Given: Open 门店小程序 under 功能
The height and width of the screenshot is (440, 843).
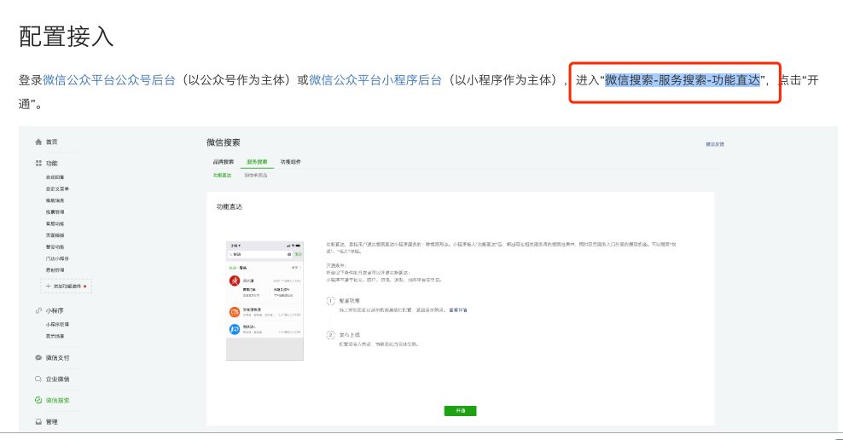Looking at the screenshot, I should tap(57, 258).
